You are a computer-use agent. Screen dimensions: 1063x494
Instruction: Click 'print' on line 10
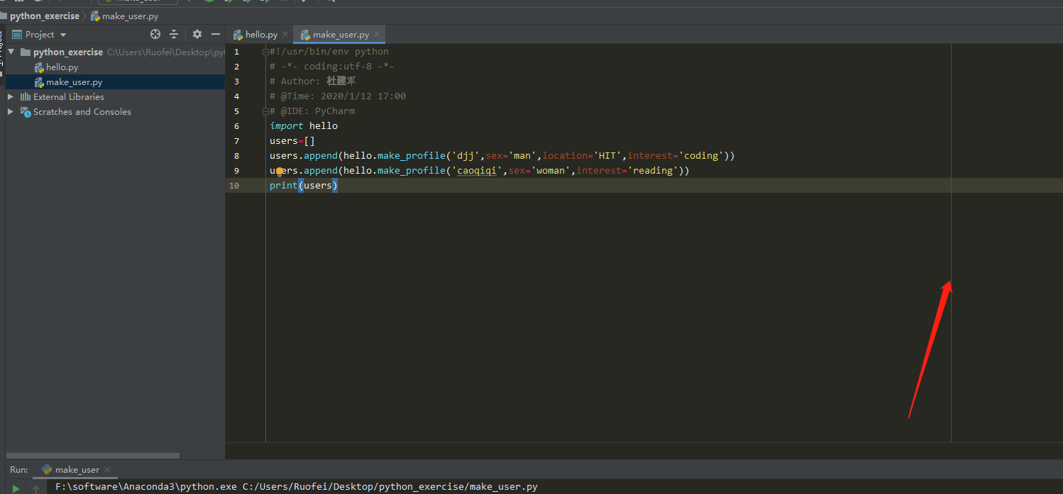point(284,186)
